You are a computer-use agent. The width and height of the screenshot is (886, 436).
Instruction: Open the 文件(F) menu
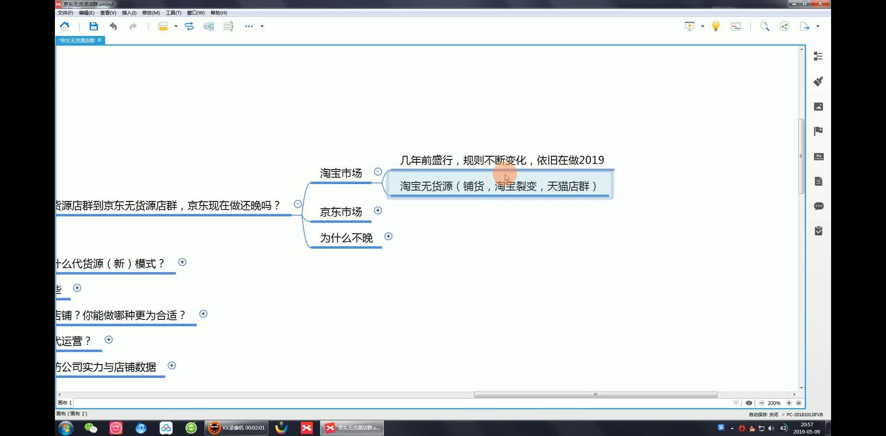tap(65, 13)
